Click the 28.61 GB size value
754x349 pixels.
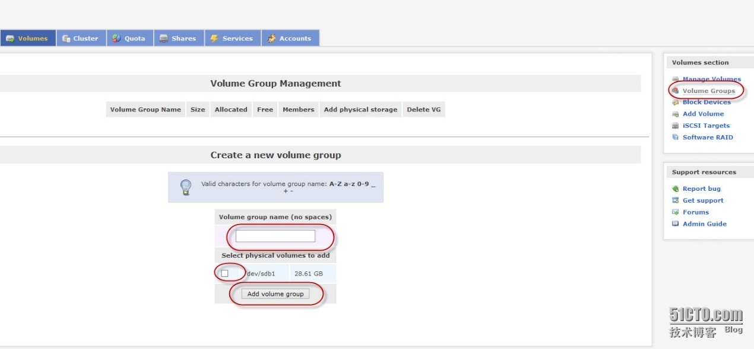309,274
